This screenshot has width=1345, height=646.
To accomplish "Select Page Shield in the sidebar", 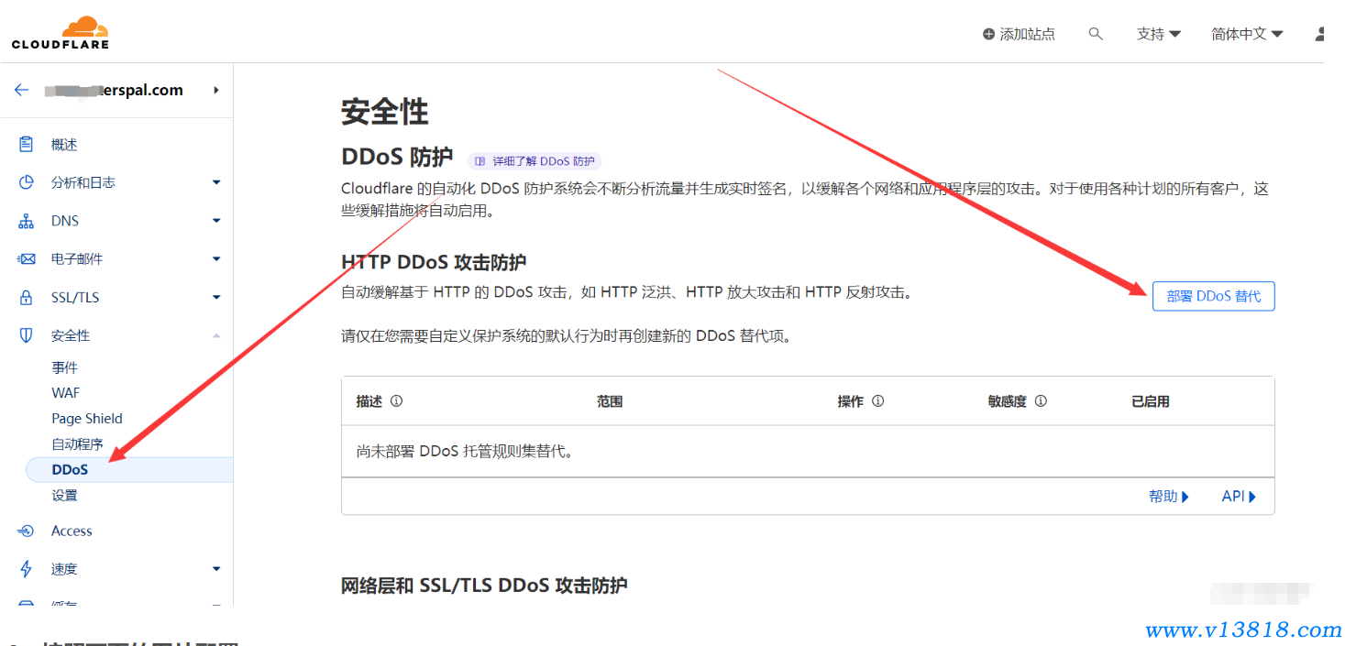I will (x=87, y=419).
